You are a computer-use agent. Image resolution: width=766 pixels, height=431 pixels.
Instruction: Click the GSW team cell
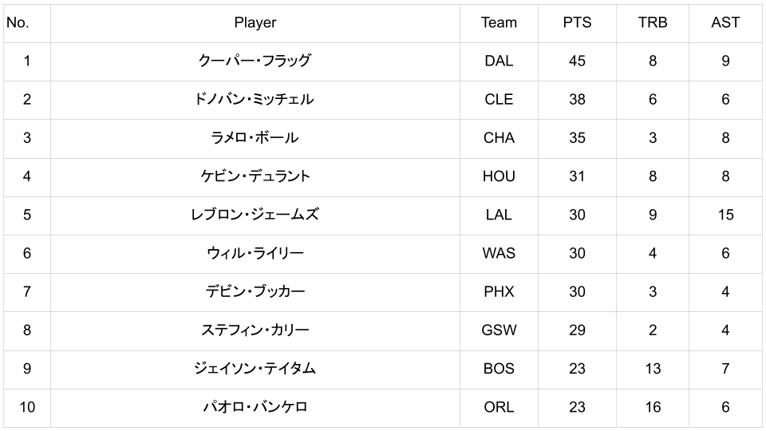pyautogui.click(x=499, y=330)
